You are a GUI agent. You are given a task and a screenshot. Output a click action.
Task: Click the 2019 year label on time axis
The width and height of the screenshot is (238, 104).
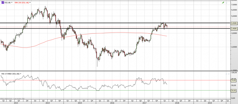coord(210,103)
